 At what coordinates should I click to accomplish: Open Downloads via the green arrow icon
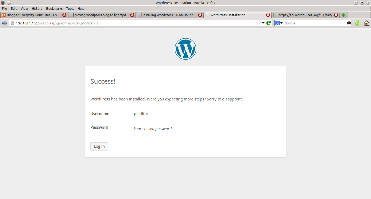[358, 23]
